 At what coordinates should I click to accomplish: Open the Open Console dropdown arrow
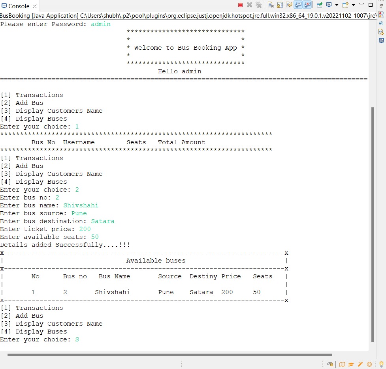pos(353,5)
